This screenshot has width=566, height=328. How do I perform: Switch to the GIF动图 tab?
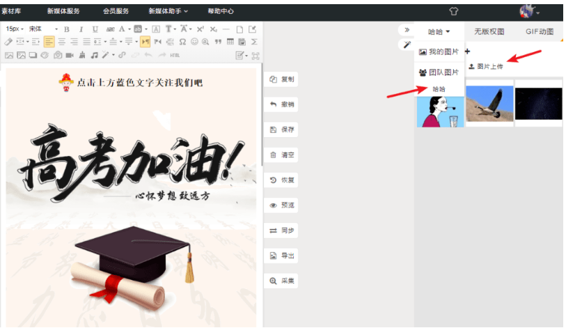tap(540, 32)
